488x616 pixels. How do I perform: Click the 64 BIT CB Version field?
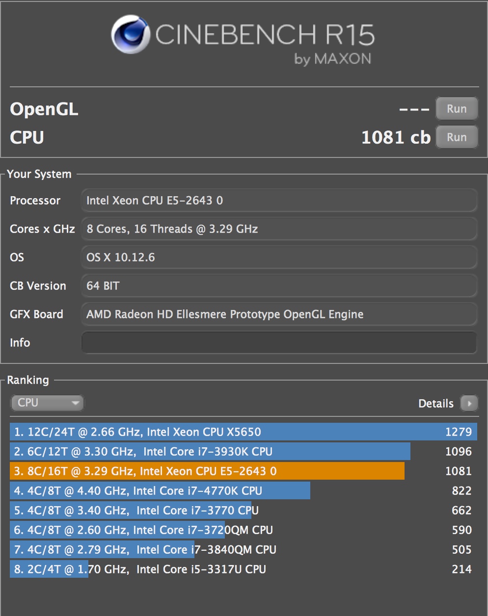(x=278, y=286)
